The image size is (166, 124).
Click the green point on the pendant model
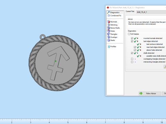pyautogui.click(x=56, y=61)
